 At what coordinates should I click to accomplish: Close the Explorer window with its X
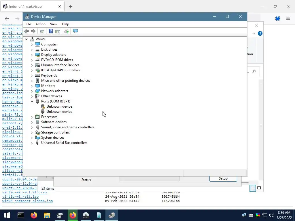point(257,26)
